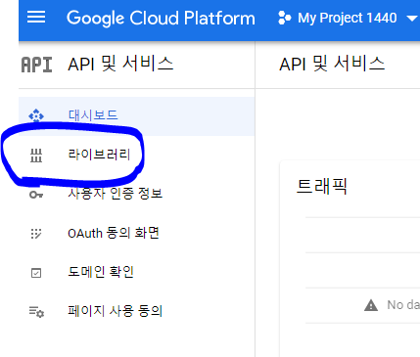This screenshot has height=357, width=420.
Task: Click the OAuth consent dots-check icon
Action: 36,234
